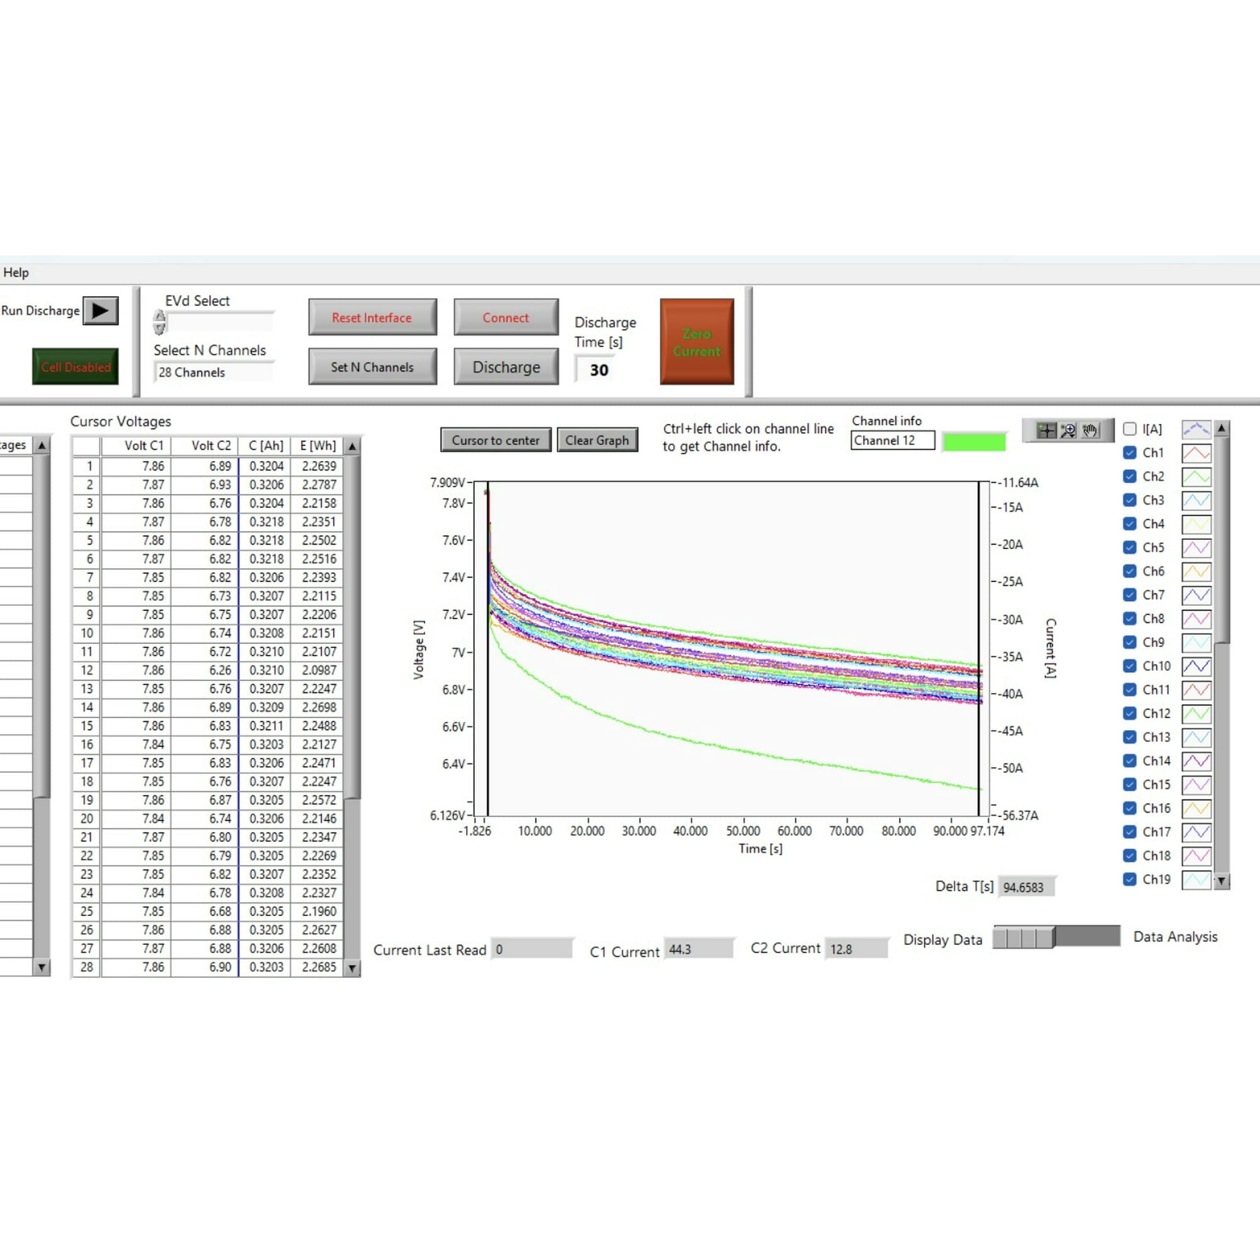Viewport: 1260px width, 1260px height.
Task: Select the graph zoom magnifier tool
Action: 1068,430
